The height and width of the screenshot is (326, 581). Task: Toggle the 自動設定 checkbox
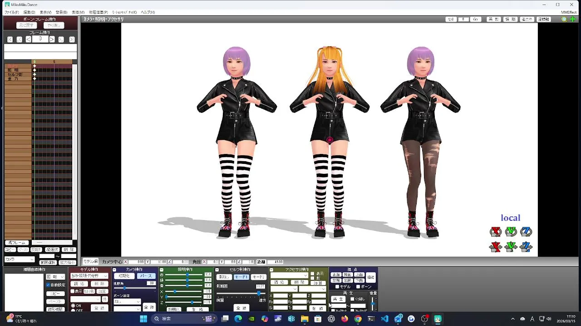pos(48,285)
